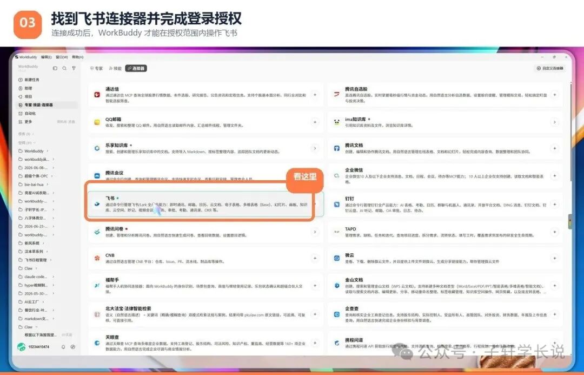
Task: Click the 自定义连接器 button
Action: [x=550, y=68]
